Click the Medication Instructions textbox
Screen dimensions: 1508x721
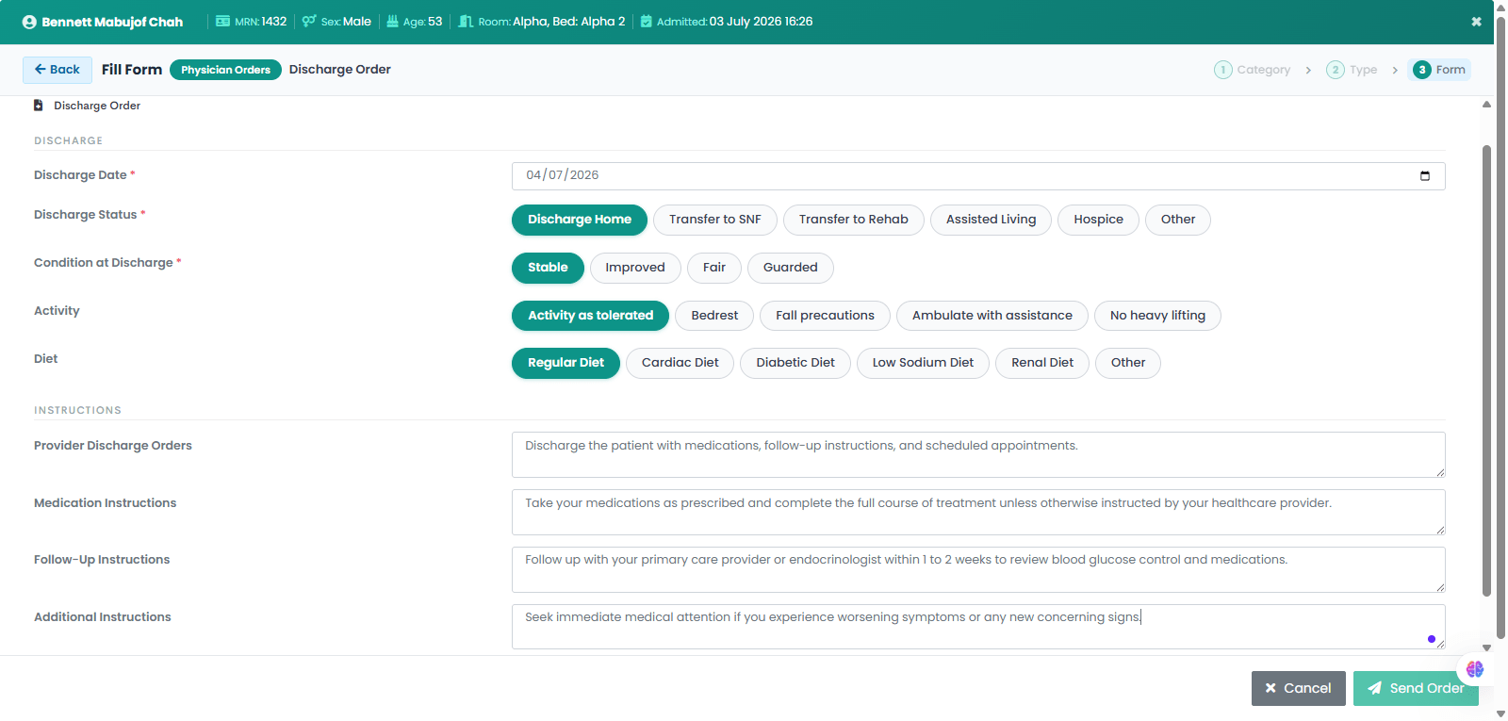pos(978,513)
